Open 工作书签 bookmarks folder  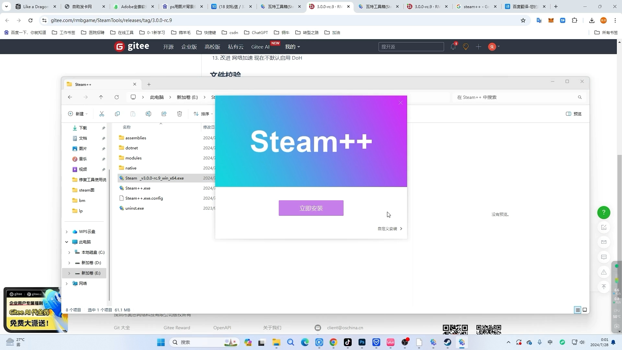64,32
